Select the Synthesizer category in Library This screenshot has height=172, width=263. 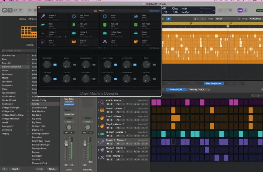coord(15,104)
